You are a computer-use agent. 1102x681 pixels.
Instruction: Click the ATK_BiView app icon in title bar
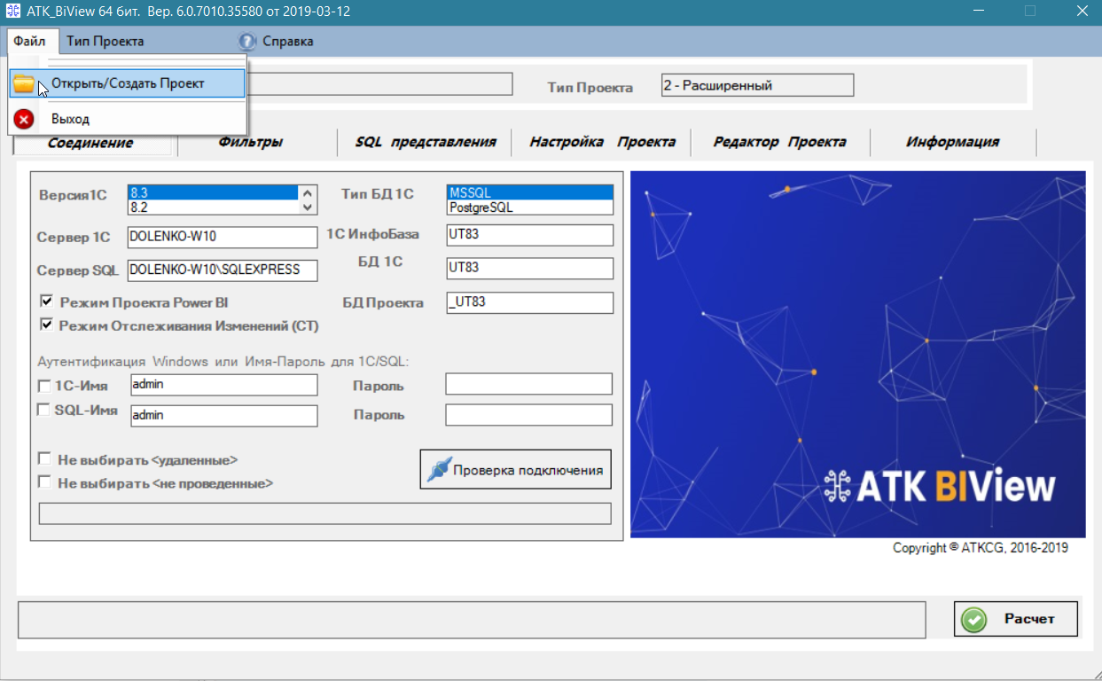click(13, 12)
